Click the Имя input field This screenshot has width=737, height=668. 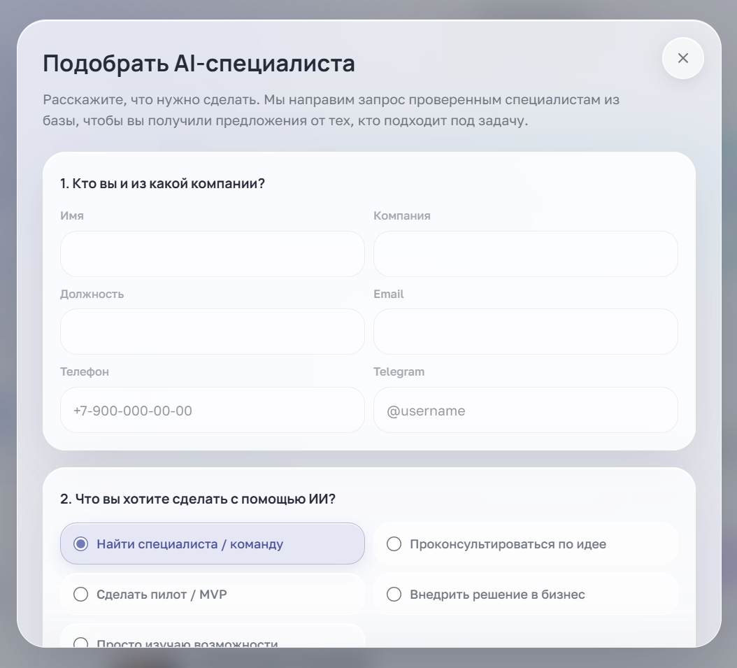click(x=212, y=254)
